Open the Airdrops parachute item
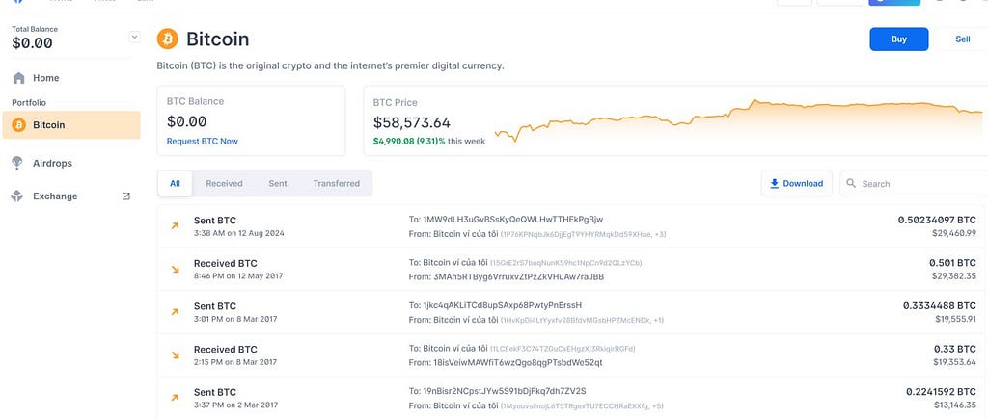This screenshot has width=988, height=418. [x=71, y=164]
